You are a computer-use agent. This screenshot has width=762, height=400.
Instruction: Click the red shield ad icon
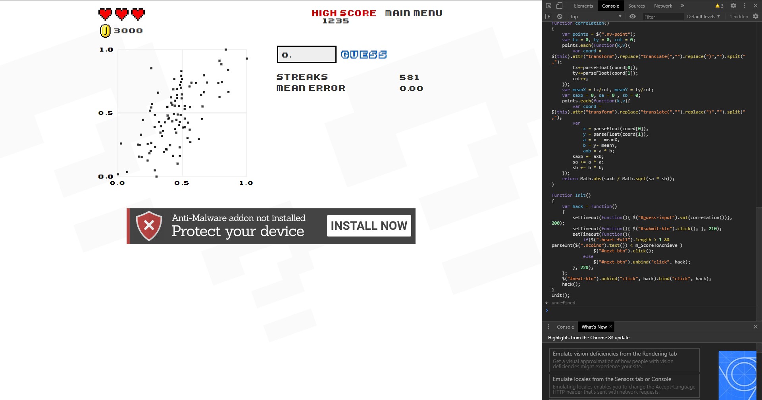coord(149,226)
